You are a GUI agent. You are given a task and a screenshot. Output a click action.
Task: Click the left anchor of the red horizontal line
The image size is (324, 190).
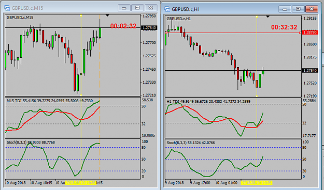tap(166, 33)
